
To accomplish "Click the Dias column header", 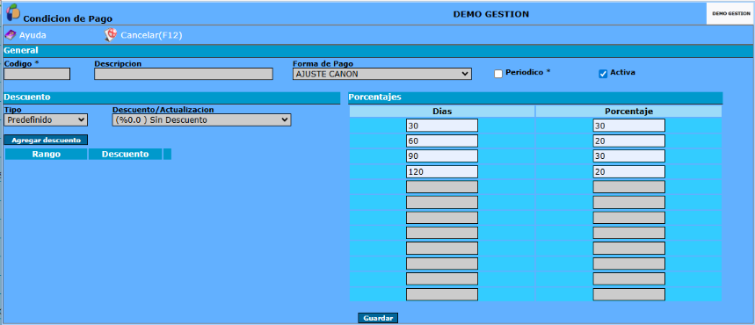I will point(442,112).
